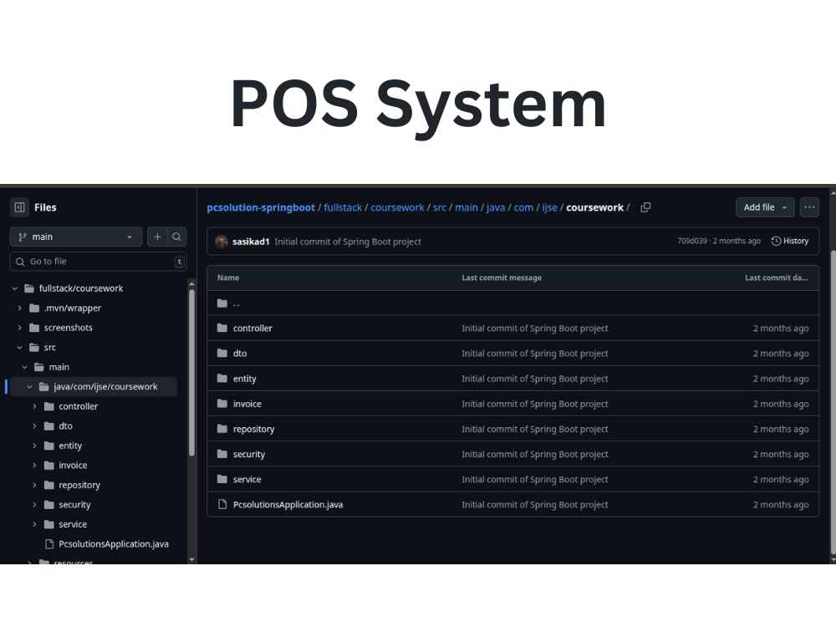The width and height of the screenshot is (836, 627).
Task: Open coursework breadcrumb link after fullstack
Action: (397, 208)
